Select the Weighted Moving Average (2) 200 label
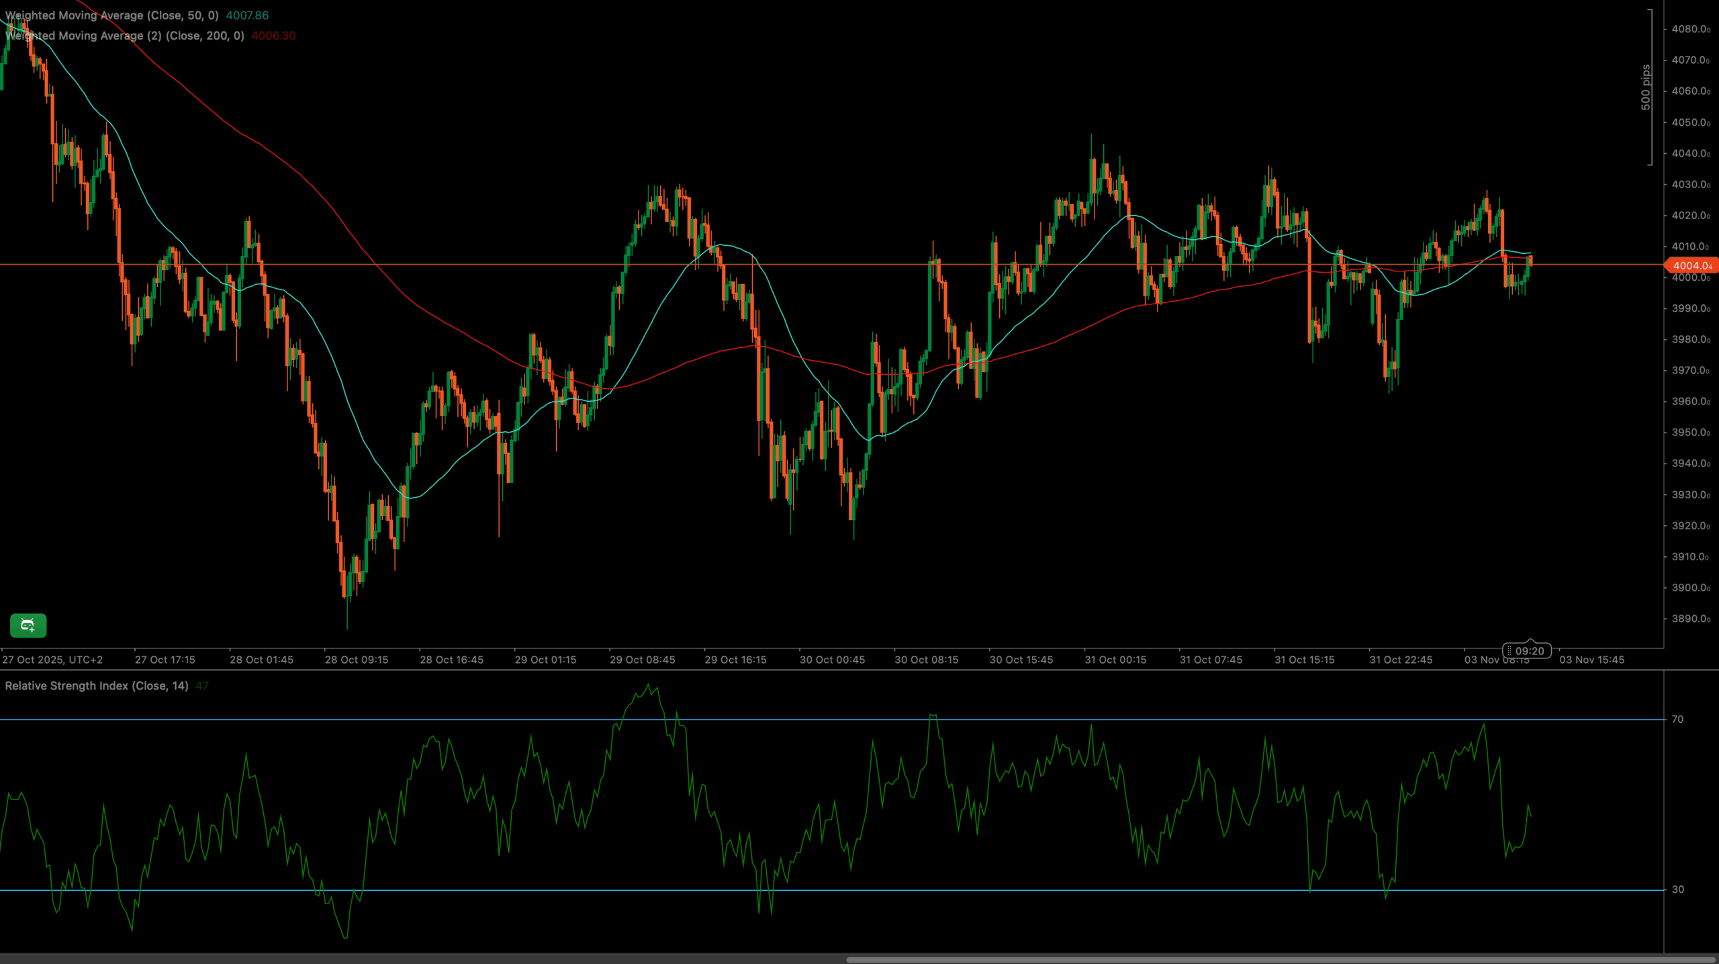 pyautogui.click(x=125, y=36)
